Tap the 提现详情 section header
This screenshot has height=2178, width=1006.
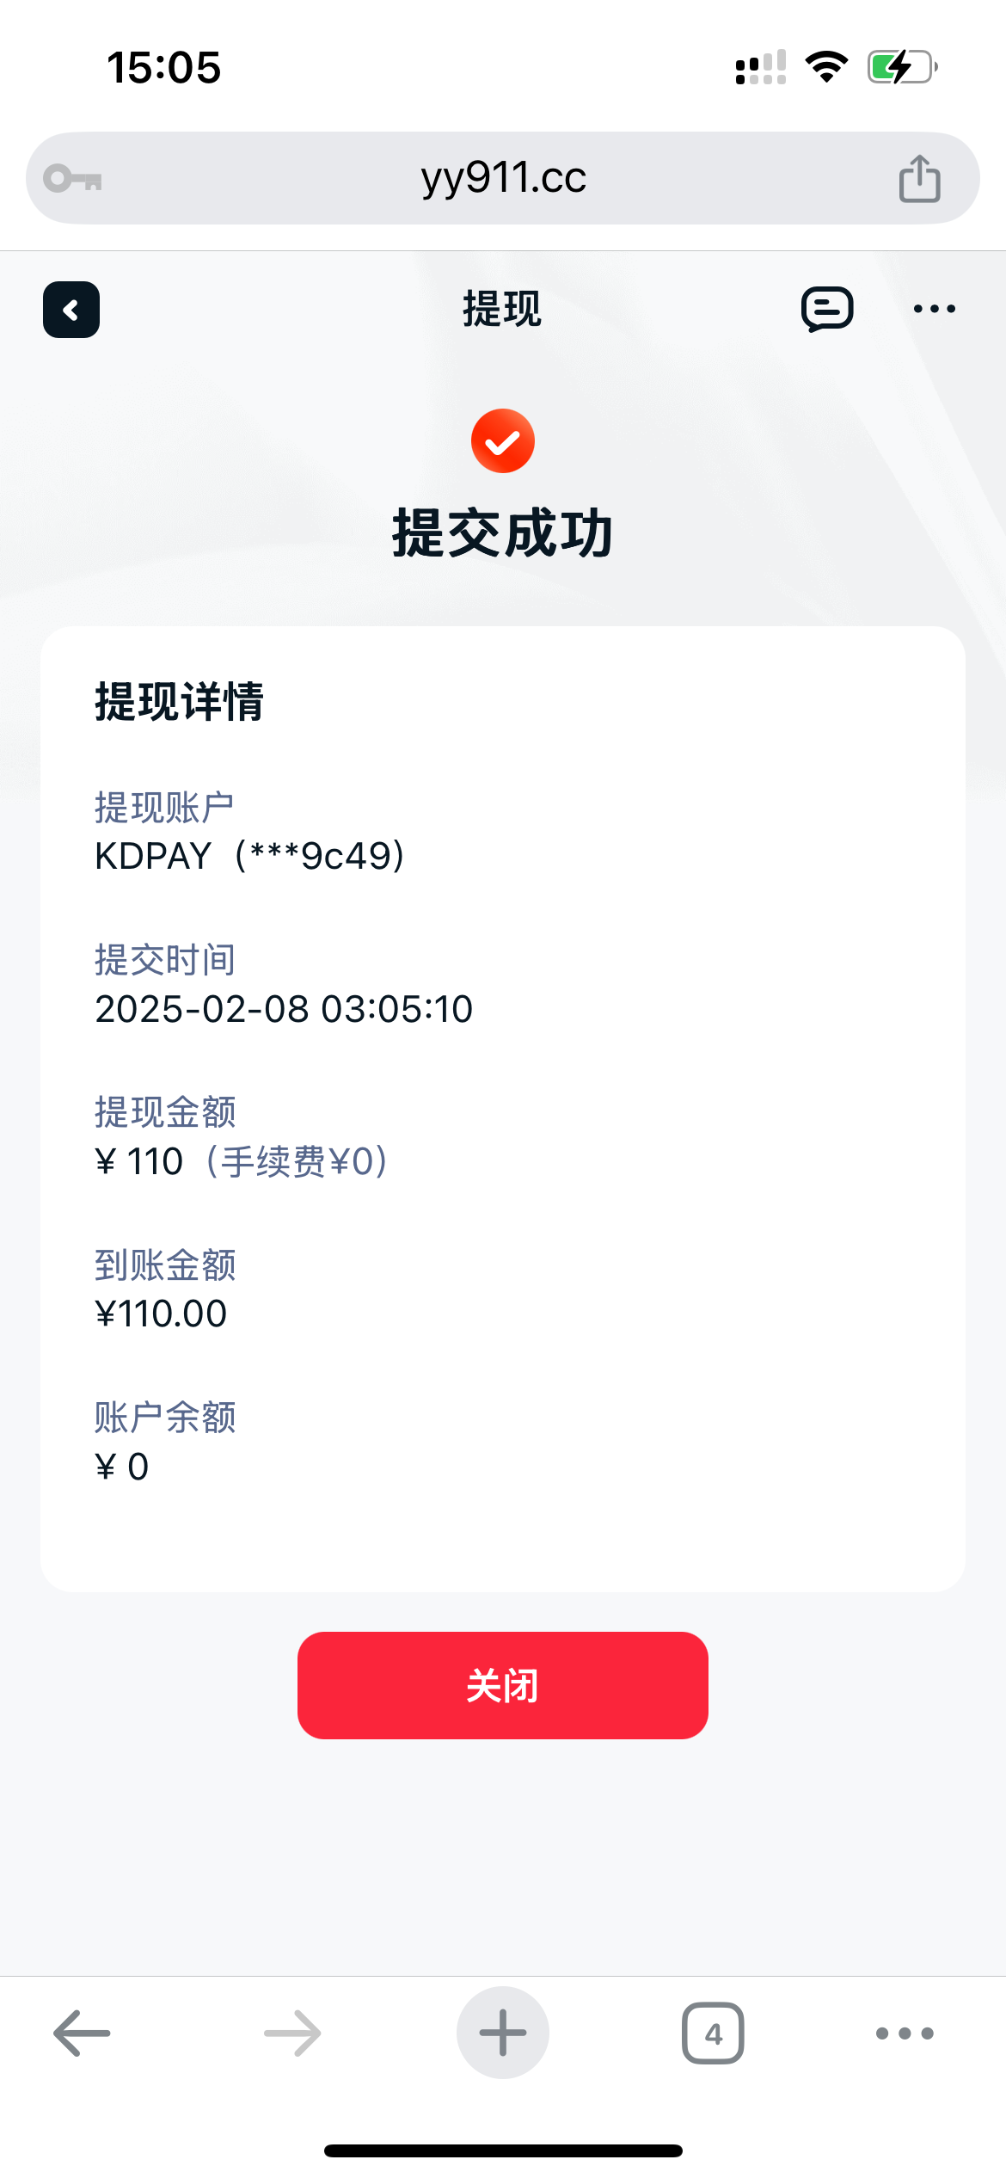click(x=179, y=701)
